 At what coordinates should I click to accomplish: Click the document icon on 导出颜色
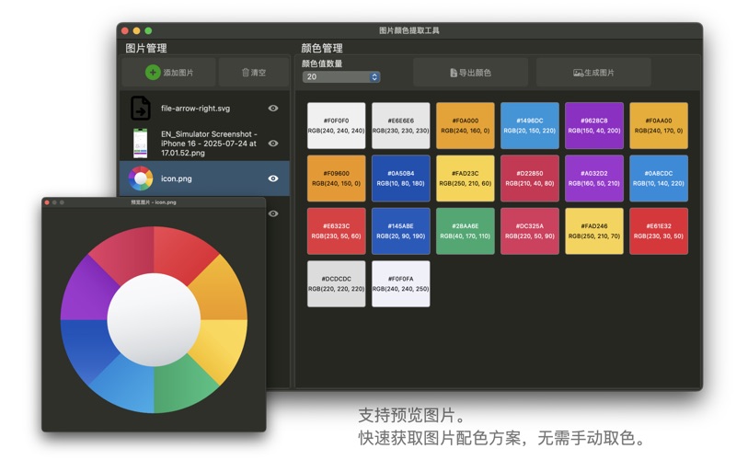coord(453,72)
